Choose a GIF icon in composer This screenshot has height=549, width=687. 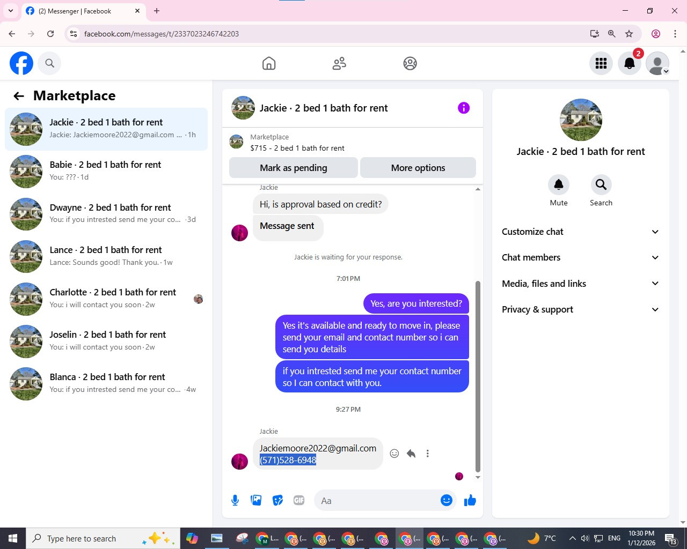(x=299, y=500)
